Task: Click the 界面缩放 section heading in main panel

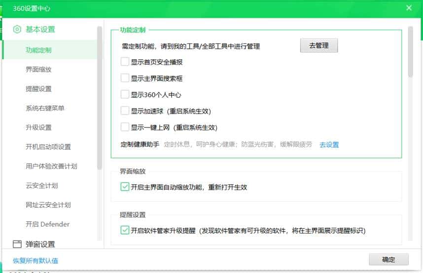Action: (133, 171)
